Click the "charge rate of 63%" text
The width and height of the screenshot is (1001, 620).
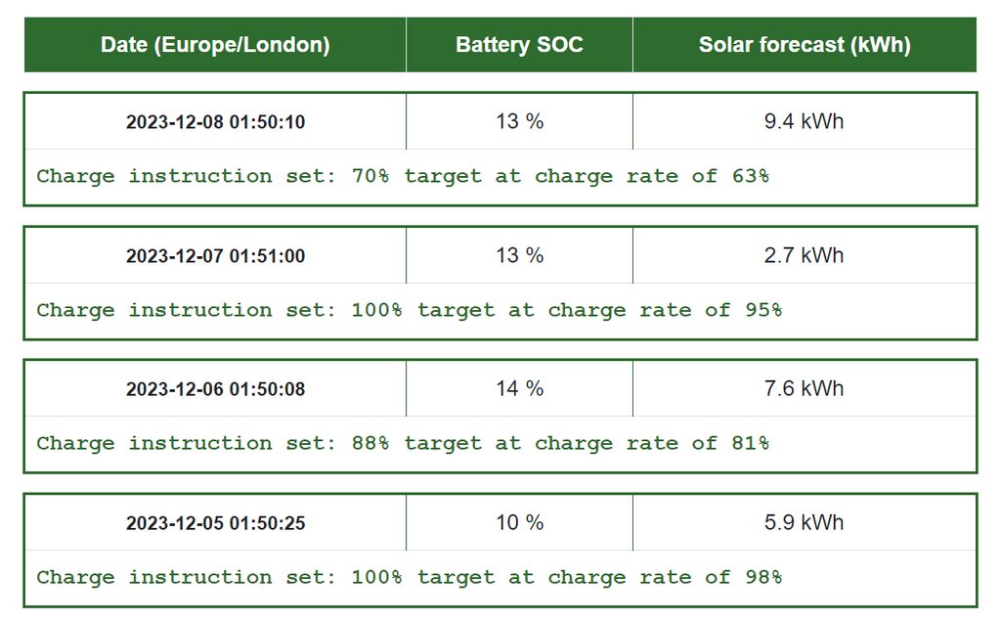pyautogui.click(x=652, y=176)
